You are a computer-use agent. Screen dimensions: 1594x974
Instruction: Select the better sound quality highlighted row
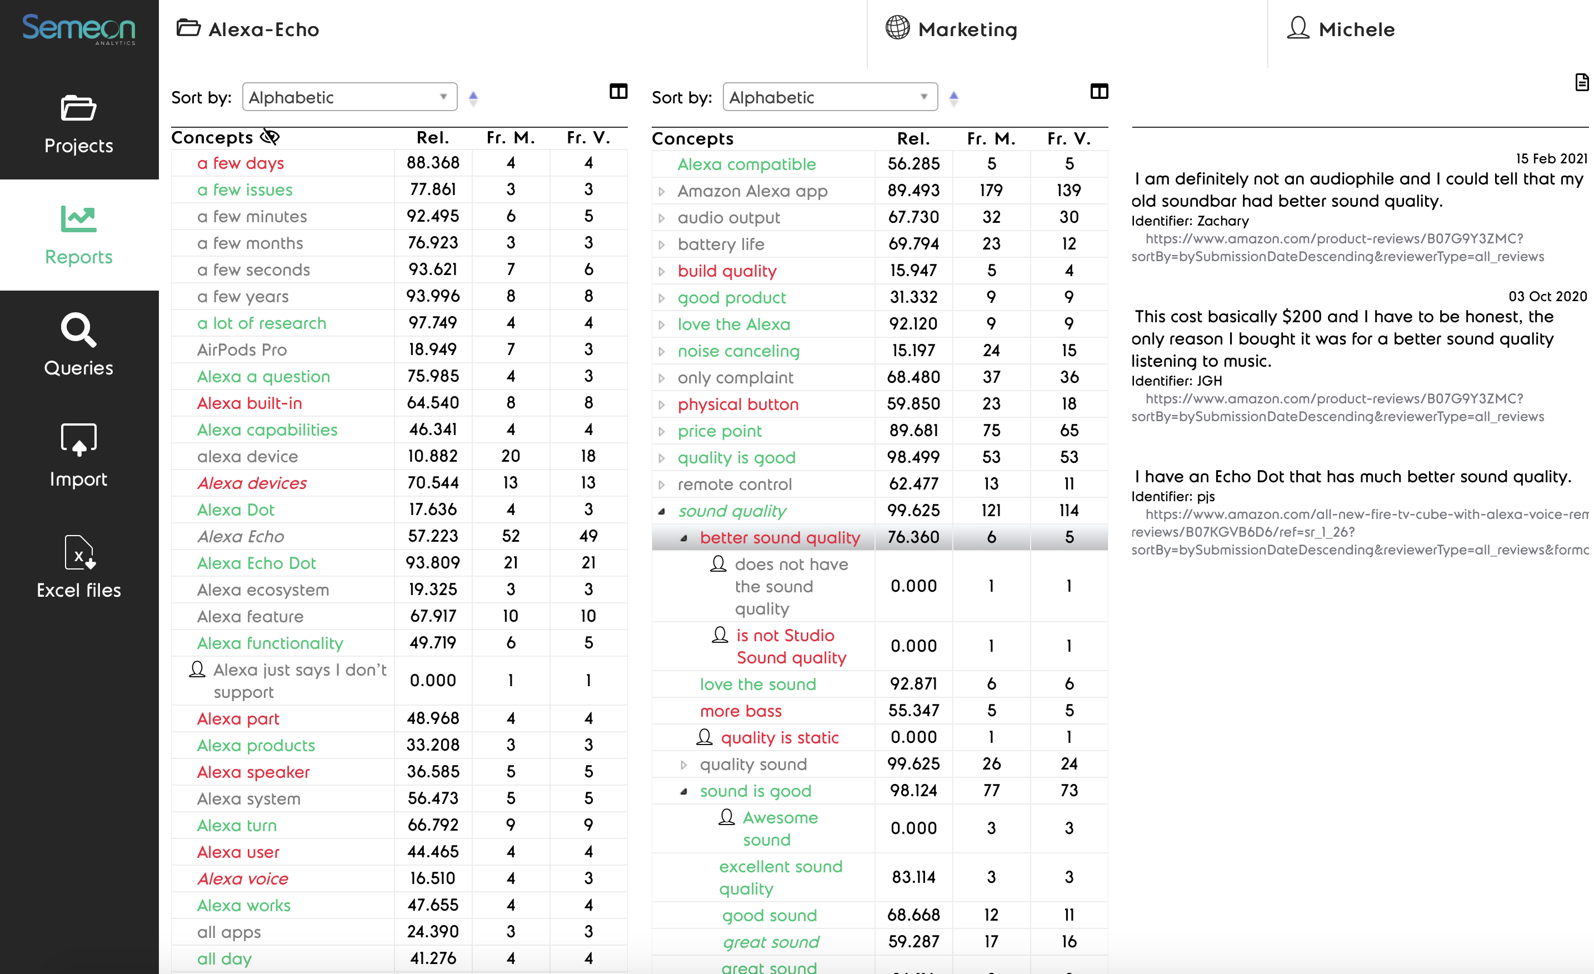coord(779,537)
